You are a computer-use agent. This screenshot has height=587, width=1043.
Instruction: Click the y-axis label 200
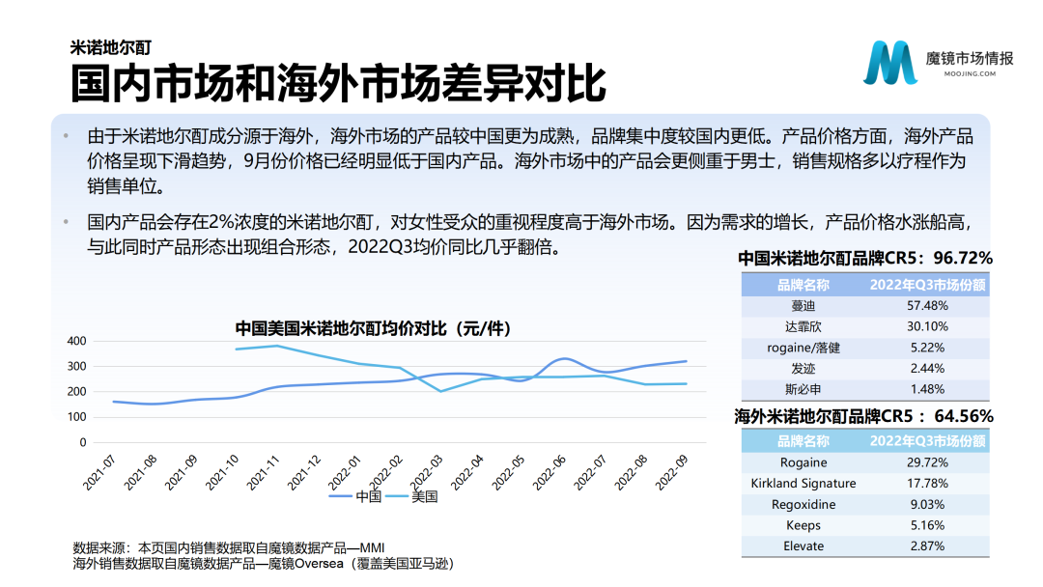pos(76,392)
